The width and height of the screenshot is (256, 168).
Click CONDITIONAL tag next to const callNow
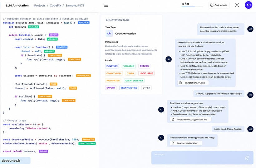[83, 76]
